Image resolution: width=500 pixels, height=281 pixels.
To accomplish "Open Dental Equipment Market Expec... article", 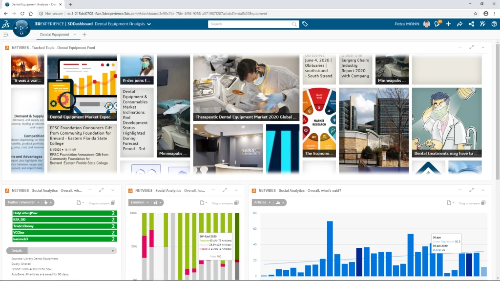I will 82,88.
